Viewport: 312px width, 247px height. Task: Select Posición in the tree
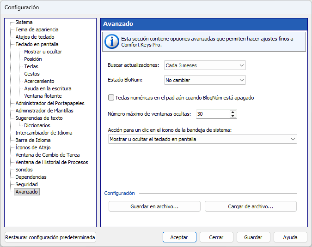pyautogui.click(x=33, y=59)
